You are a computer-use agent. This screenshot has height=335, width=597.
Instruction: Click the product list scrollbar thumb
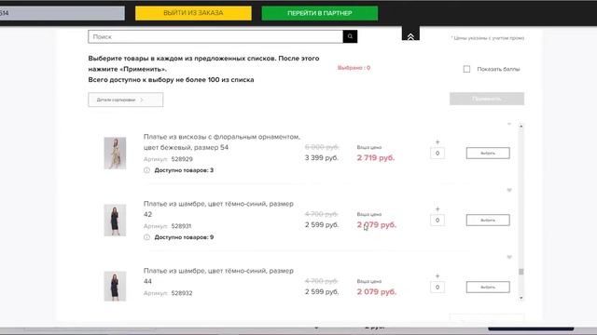[521, 272]
